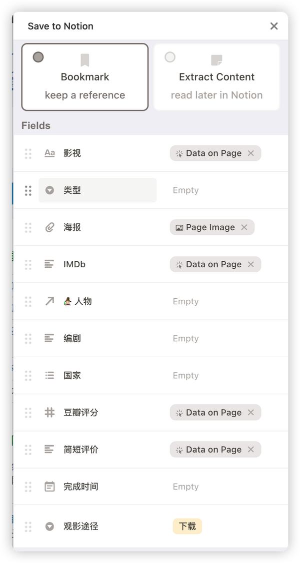
Task: Click the number icon next to 豆瓣评分
Action: pos(49,412)
